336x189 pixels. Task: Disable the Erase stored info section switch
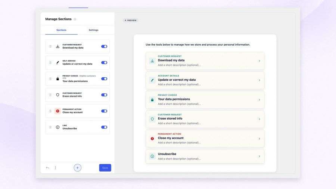[104, 95]
